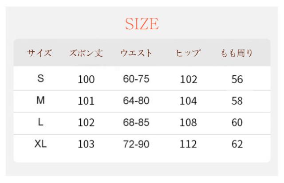Click pants length value 100
This screenshot has height=183, width=284.
tap(86, 80)
